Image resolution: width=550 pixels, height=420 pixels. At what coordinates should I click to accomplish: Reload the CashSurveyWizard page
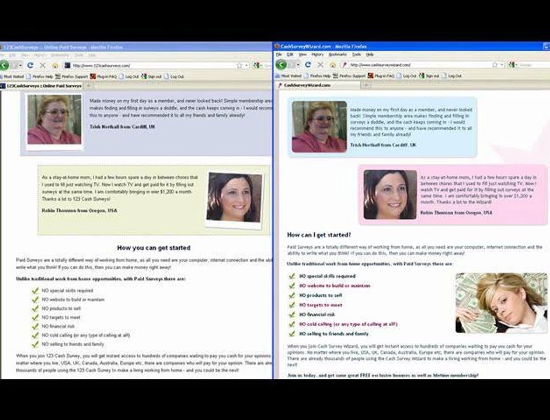click(308, 65)
